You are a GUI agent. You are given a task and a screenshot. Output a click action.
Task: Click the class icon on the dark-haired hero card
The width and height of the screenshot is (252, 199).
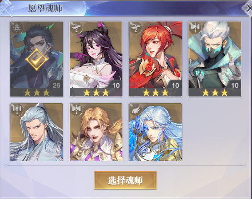coord(16,28)
